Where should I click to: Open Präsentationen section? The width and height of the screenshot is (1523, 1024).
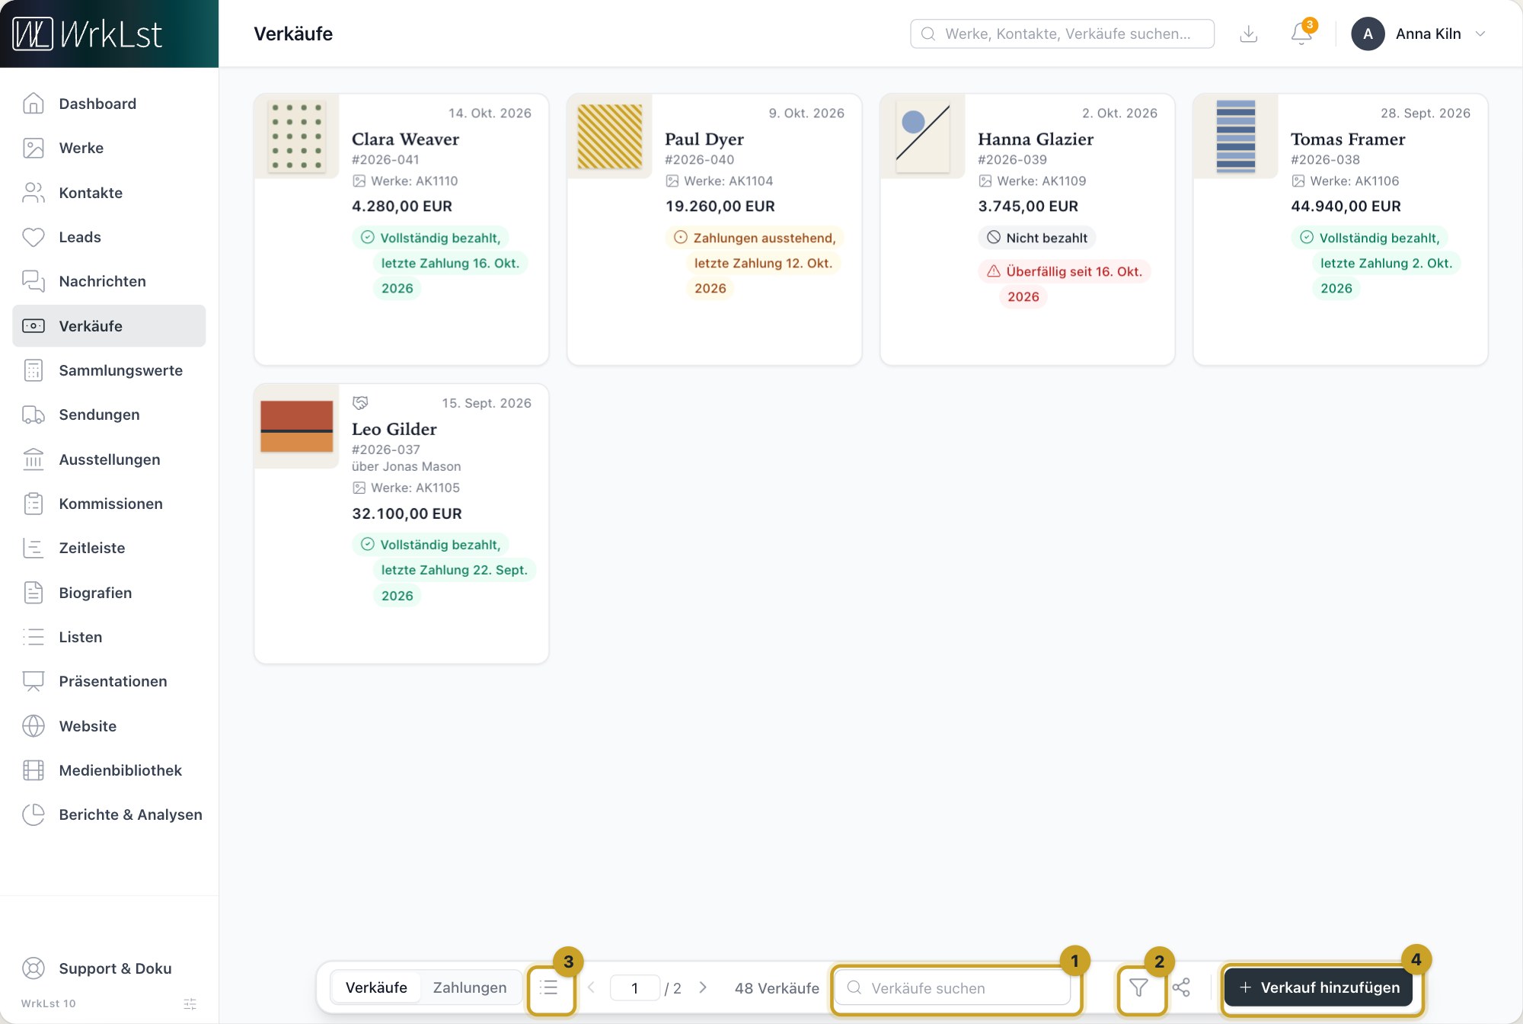point(109,681)
